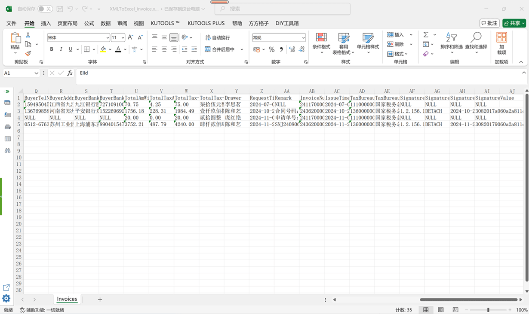Image resolution: width=529 pixels, height=314 pixels.
Task: Set bottom vertical alignment
Action: (174, 38)
